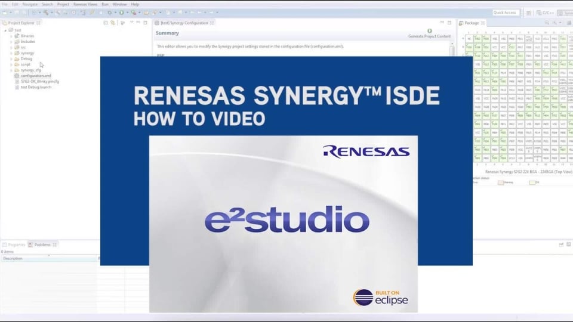Open the Renesas Views menu
Viewport: 573px width, 322px height.
point(85,4)
